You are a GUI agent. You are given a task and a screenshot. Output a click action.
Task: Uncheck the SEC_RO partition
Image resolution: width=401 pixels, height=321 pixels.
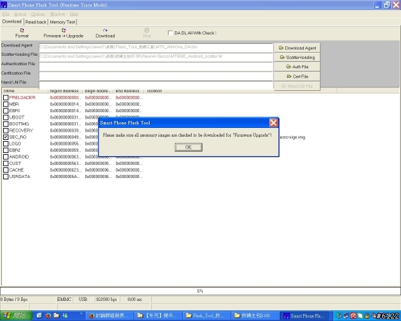pos(6,137)
